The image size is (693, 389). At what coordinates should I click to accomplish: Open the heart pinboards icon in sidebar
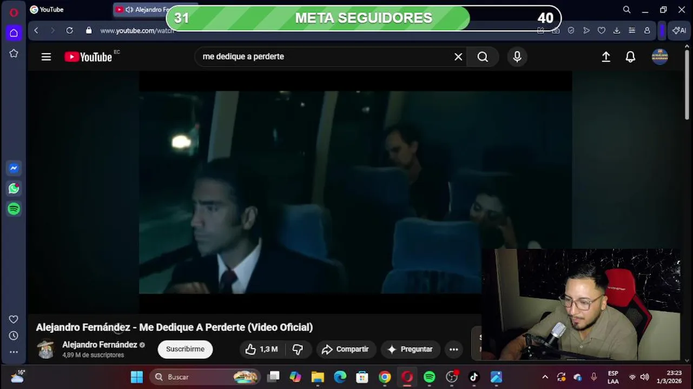pos(14,319)
